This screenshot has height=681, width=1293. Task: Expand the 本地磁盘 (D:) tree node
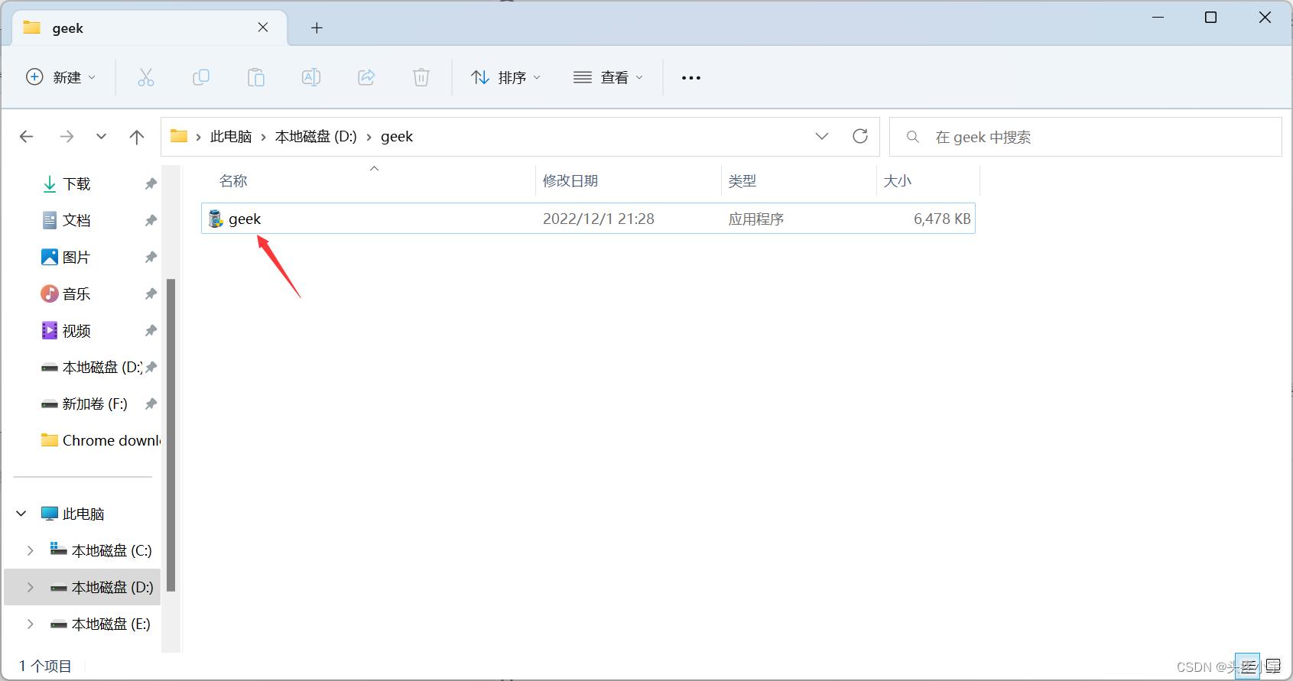click(x=30, y=587)
